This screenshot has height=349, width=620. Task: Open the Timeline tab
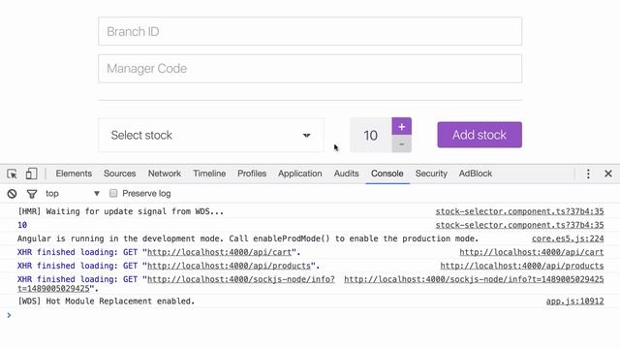[x=209, y=174]
